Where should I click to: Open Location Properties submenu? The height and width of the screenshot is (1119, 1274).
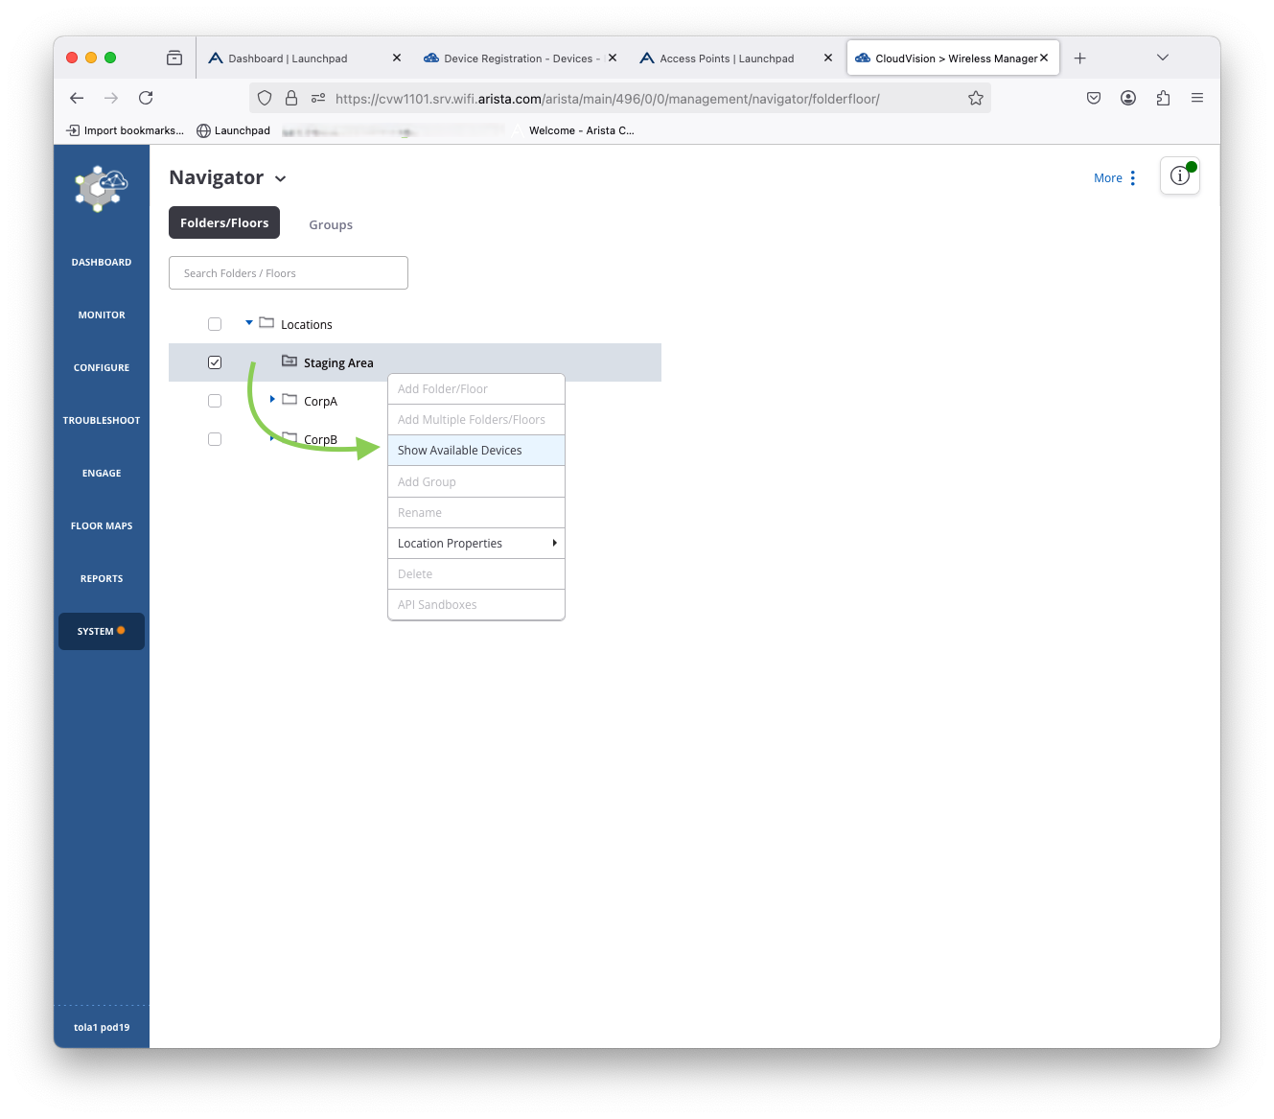tap(475, 544)
